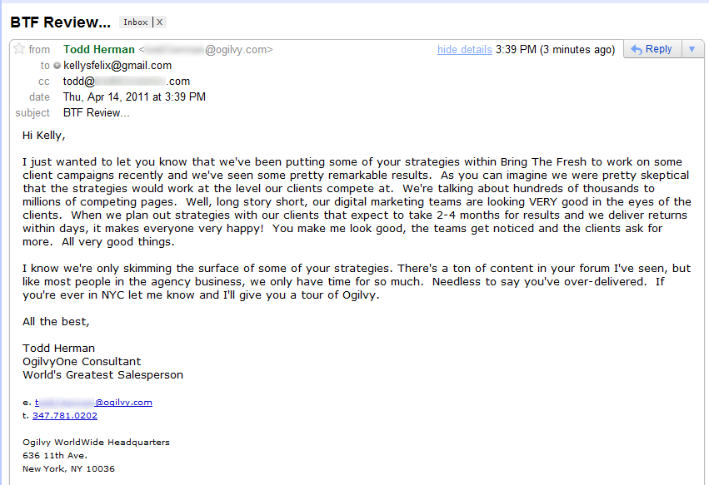The width and height of the screenshot is (709, 485).
Task: Click the OgilvyOne Consultant signature line
Action: (x=82, y=362)
